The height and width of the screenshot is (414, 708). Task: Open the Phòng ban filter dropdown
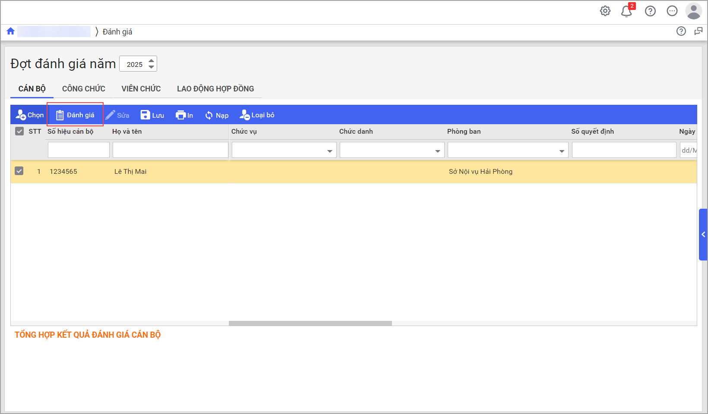click(x=562, y=151)
